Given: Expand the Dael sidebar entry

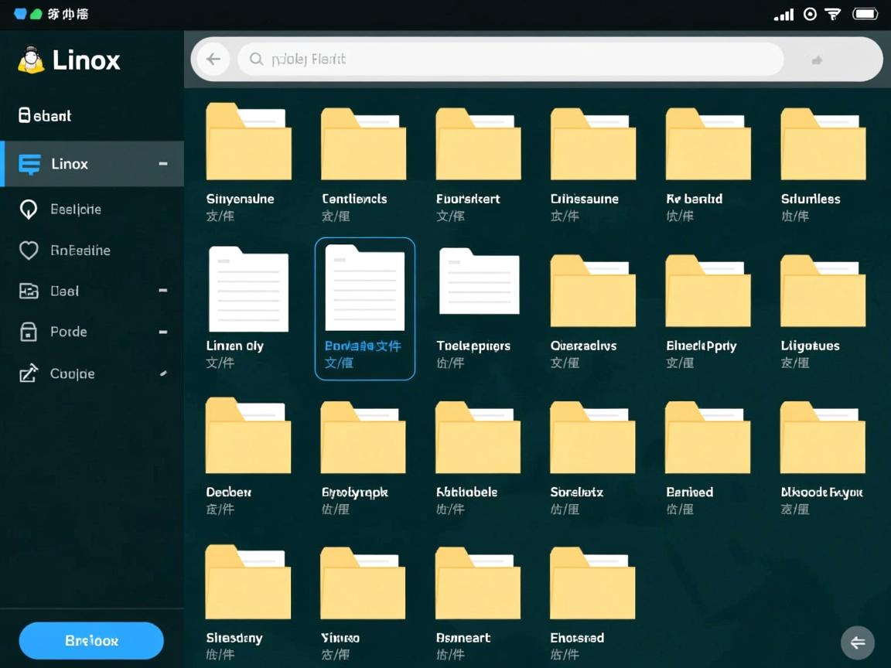Looking at the screenshot, I should (x=162, y=291).
